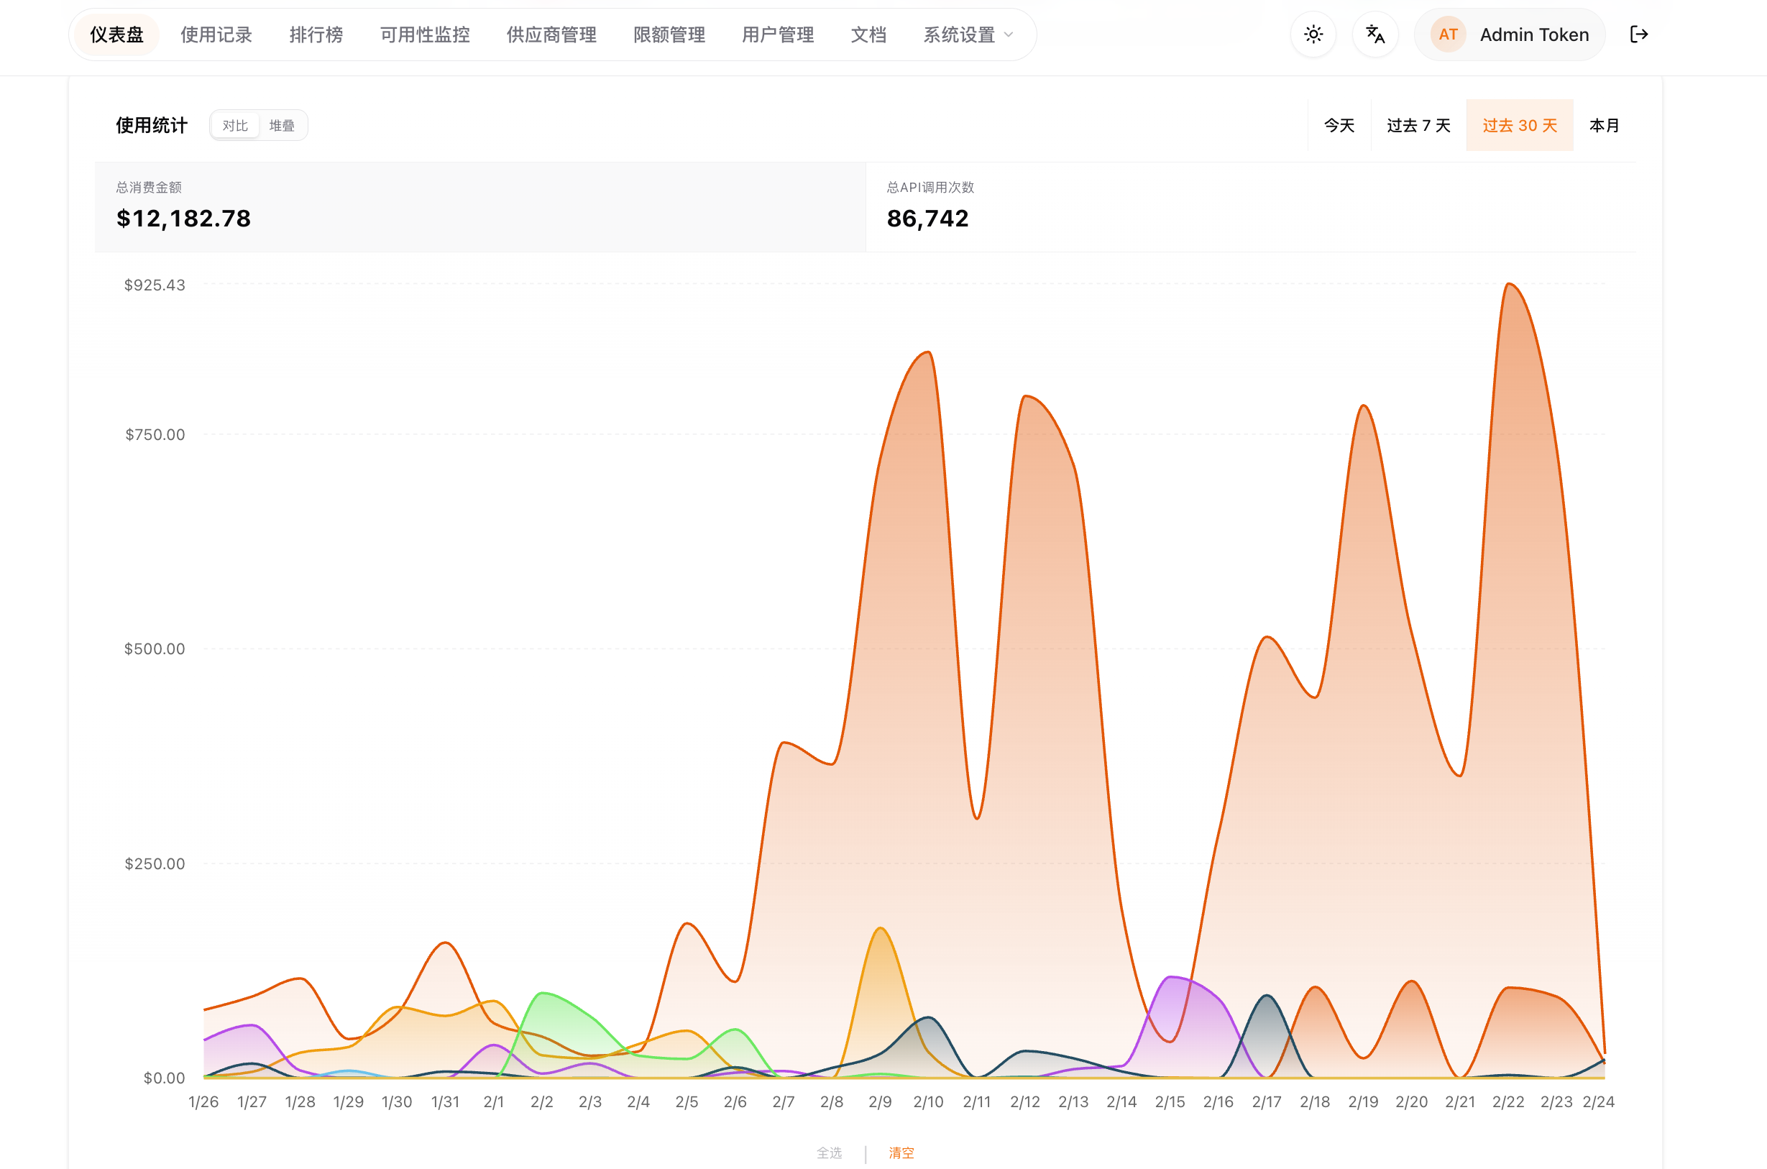1767x1169 pixels.
Task: Click the logout arrow icon
Action: 1638,35
